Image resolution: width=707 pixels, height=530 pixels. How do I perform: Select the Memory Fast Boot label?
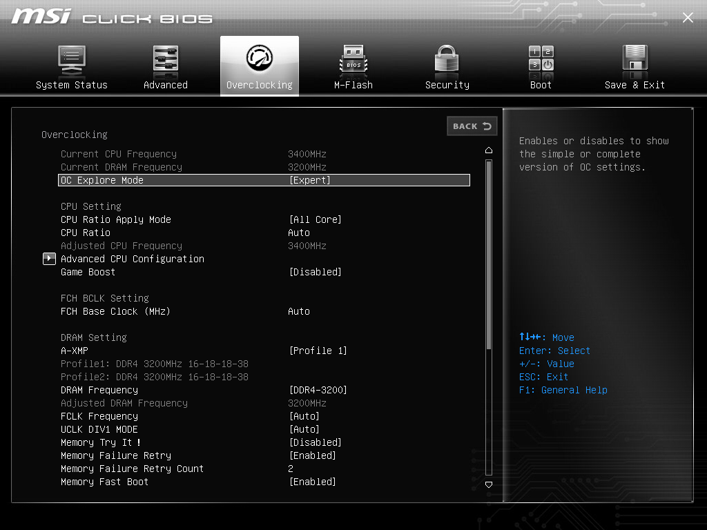coord(105,482)
